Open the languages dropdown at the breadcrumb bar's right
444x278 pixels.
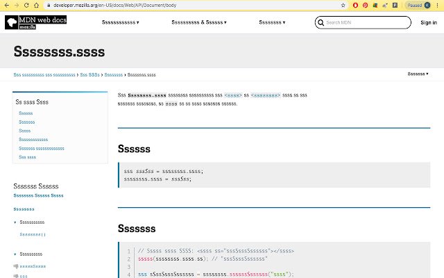418,74
